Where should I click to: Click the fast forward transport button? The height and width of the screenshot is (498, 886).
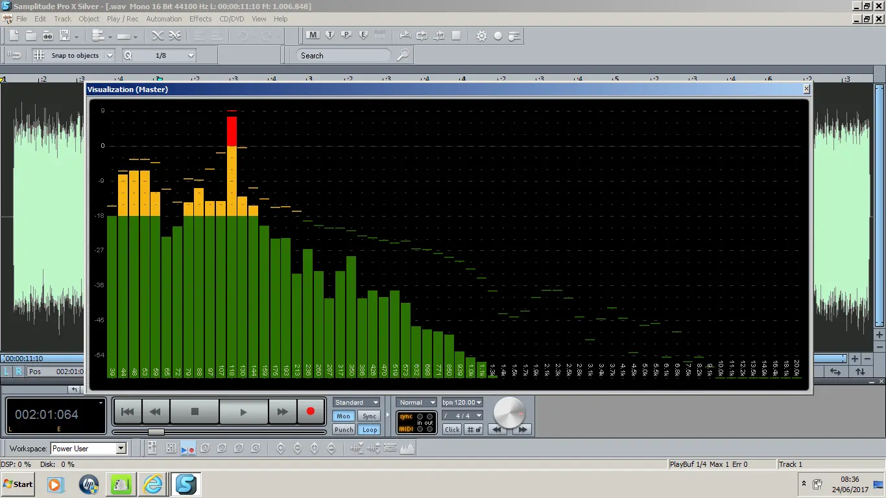(x=282, y=412)
